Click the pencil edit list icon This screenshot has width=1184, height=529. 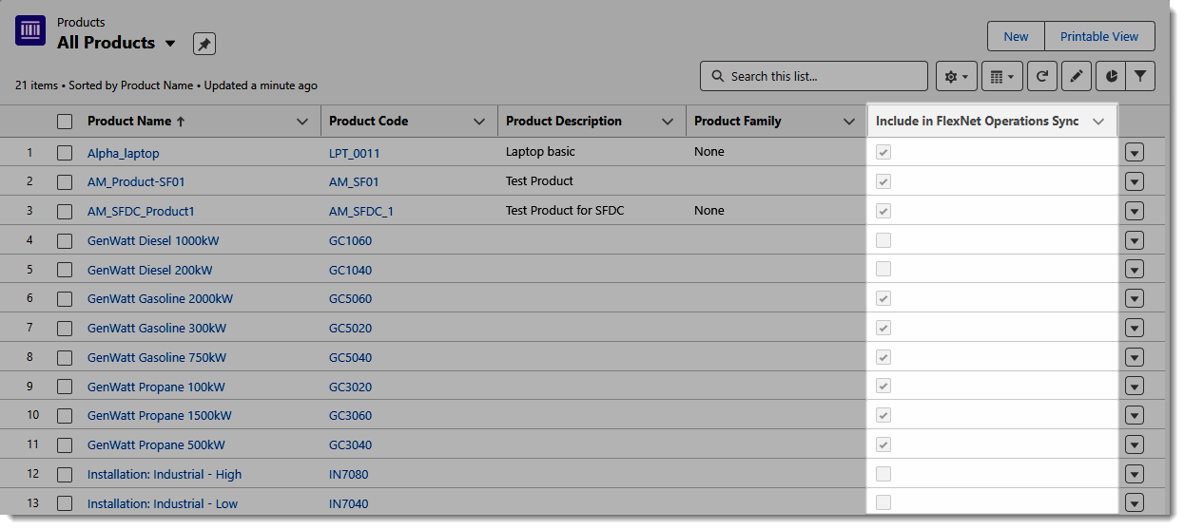1076,77
